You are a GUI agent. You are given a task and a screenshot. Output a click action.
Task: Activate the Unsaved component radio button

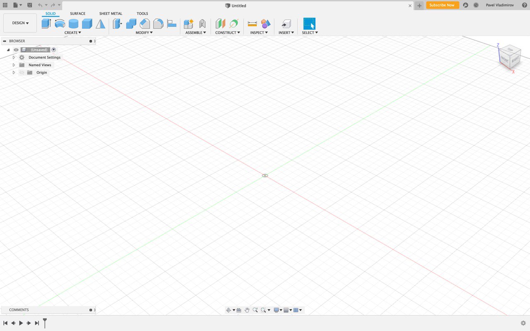[53, 50]
